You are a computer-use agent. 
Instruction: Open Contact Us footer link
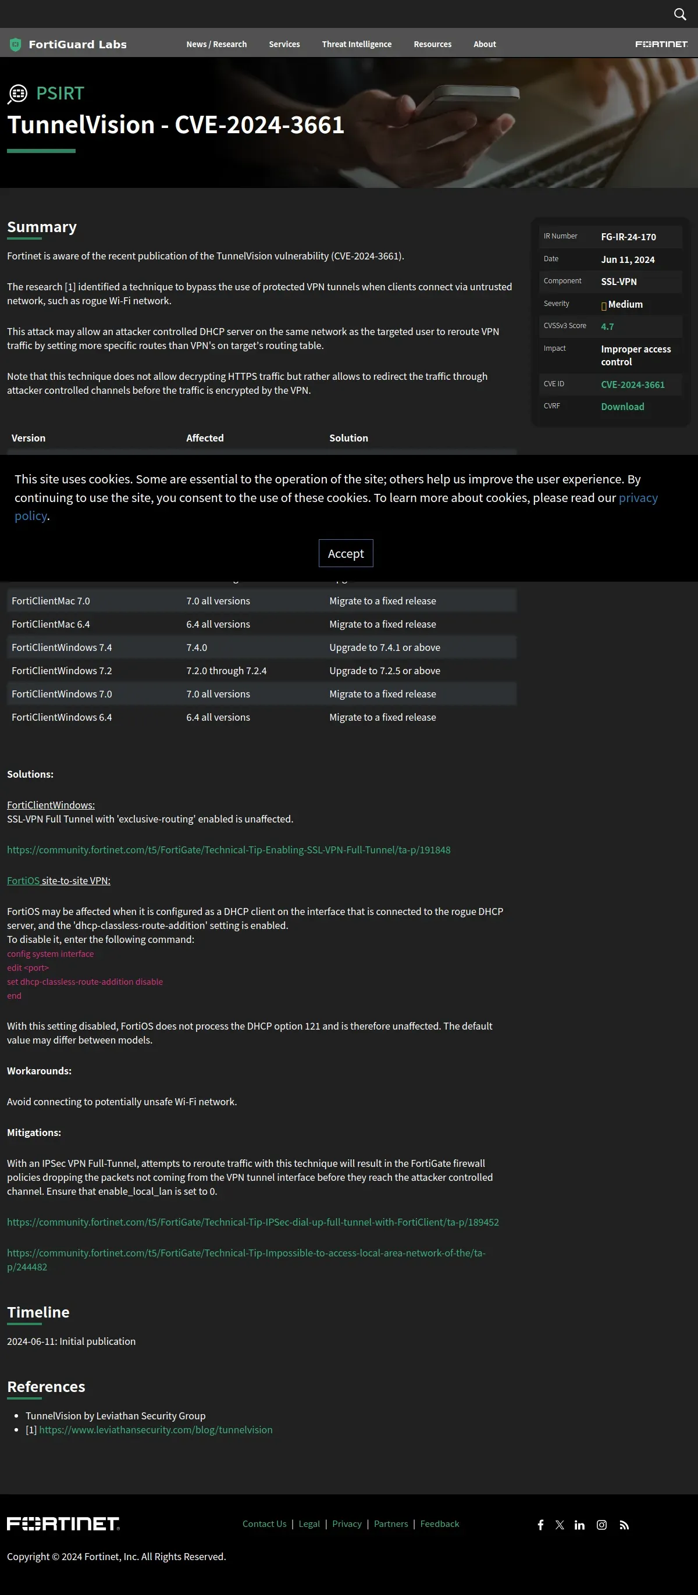point(265,1524)
